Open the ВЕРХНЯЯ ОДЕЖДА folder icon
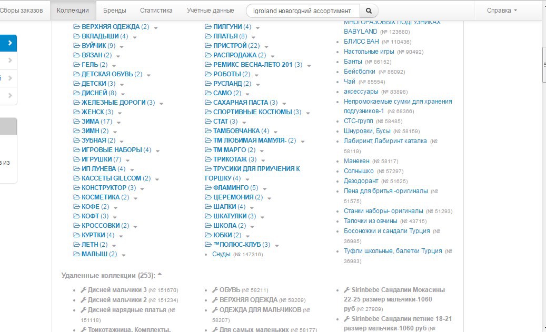 [x=76, y=27]
